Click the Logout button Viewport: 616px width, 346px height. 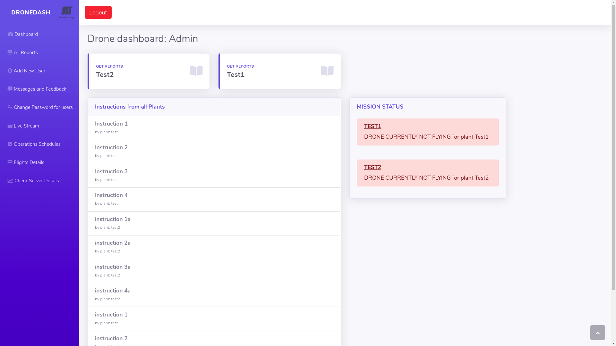pos(98,12)
